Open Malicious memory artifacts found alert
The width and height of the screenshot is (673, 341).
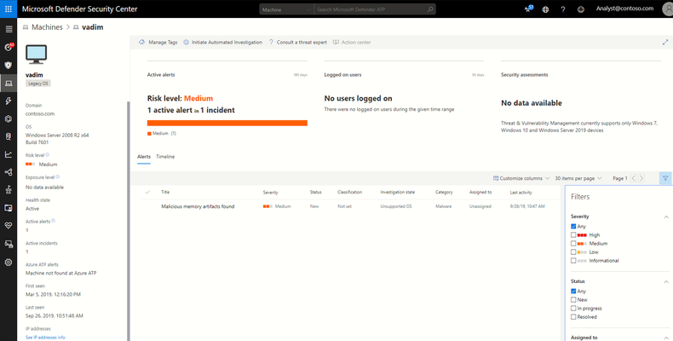[198, 206]
